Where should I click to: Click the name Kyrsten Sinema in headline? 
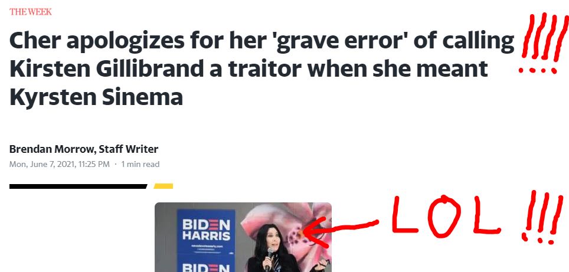(96, 97)
